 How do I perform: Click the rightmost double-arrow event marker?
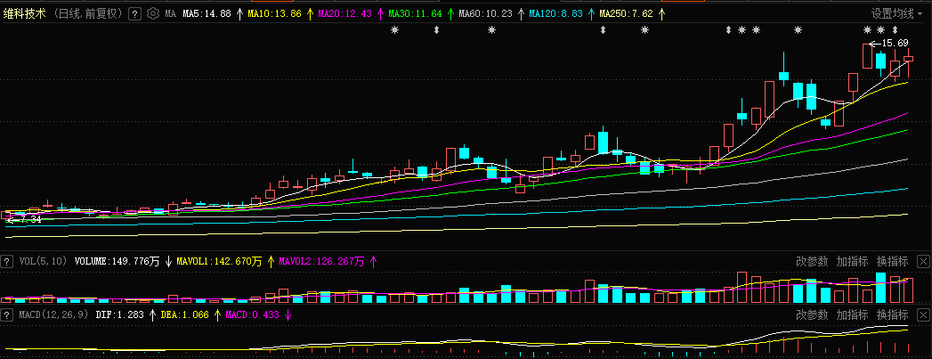(x=895, y=29)
